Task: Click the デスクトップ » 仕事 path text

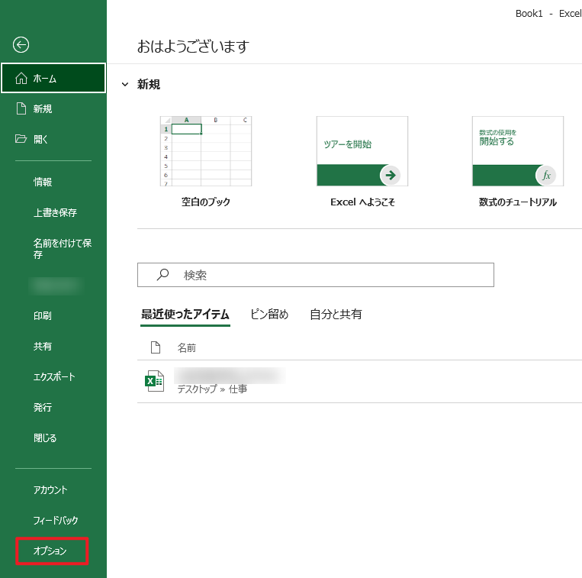Action: (212, 389)
